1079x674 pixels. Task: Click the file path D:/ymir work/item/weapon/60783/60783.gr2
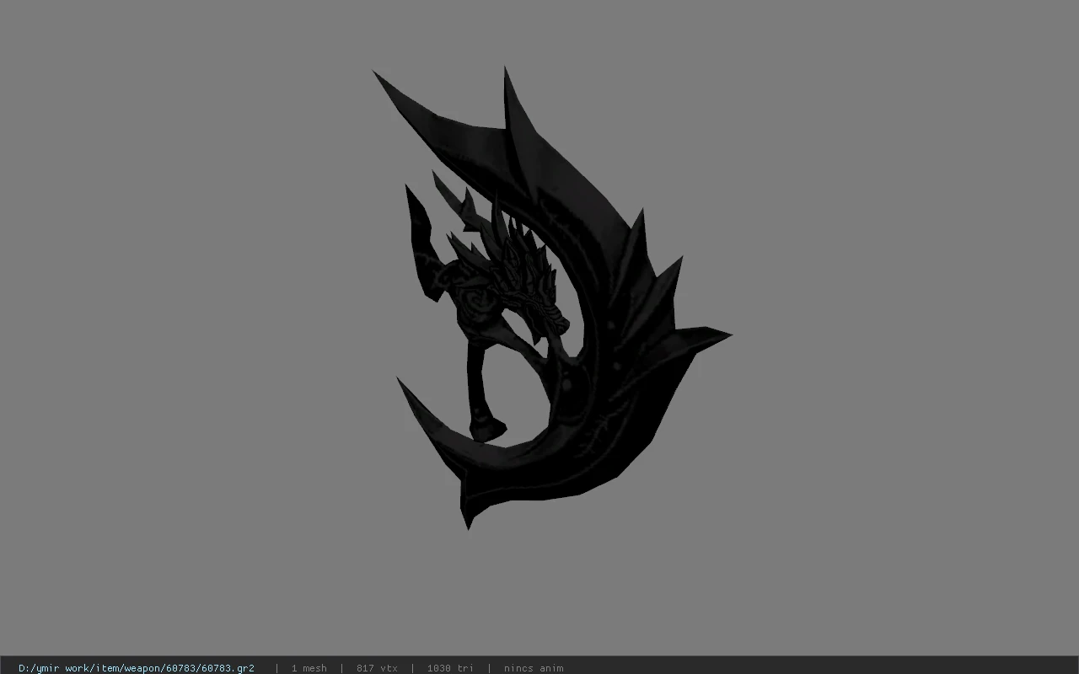point(137,668)
